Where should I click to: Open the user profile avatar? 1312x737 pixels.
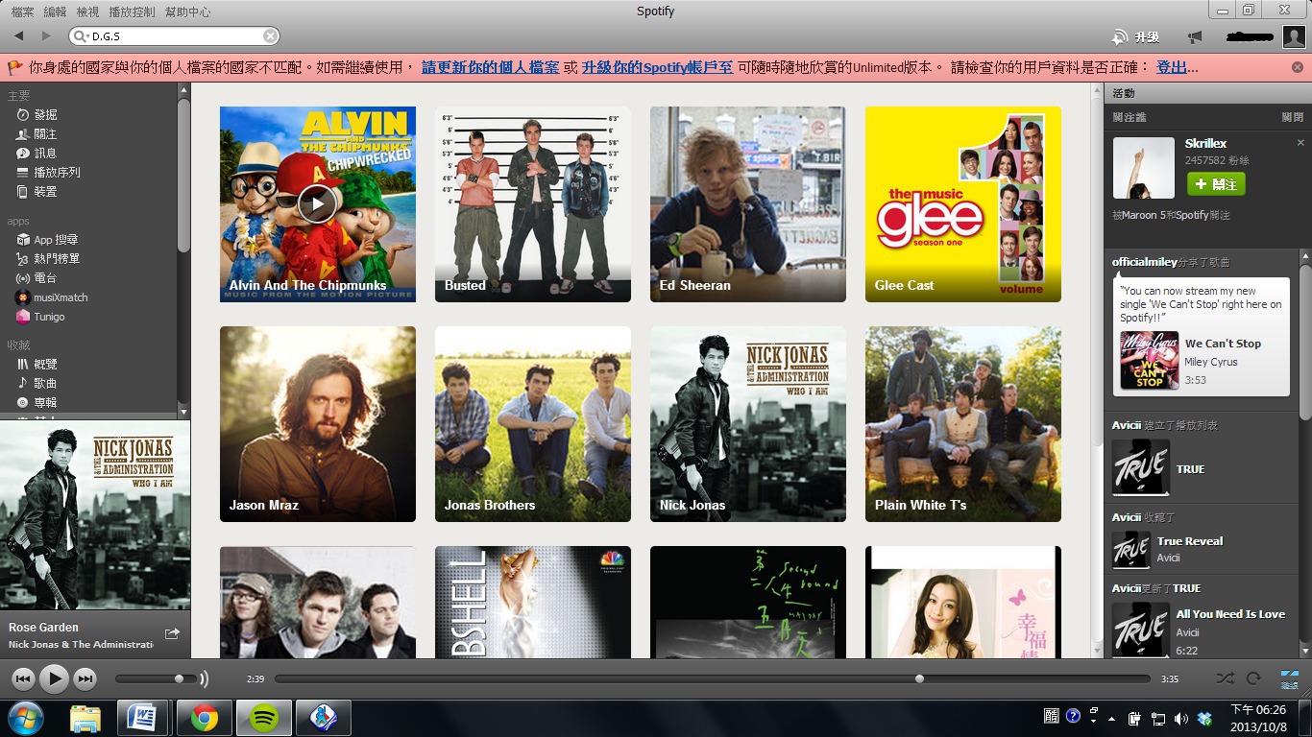click(x=1294, y=36)
